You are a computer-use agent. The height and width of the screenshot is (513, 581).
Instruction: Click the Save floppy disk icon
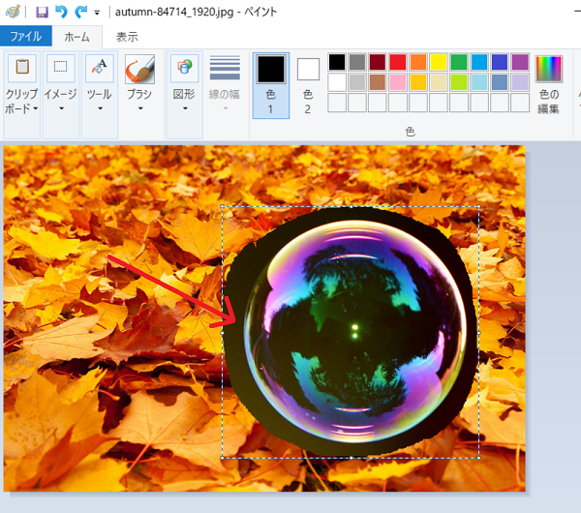pos(42,12)
